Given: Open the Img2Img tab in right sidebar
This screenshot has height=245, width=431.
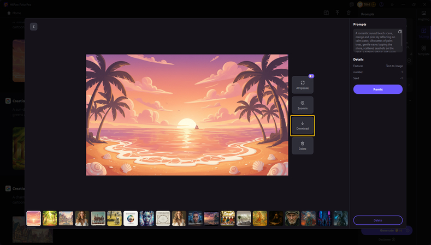Looking at the screenshot, I should click(423, 15).
